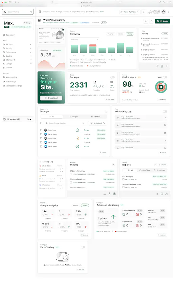
Task: Collapse the jm@blogvault.com expanded note
Action: tap(142, 55)
